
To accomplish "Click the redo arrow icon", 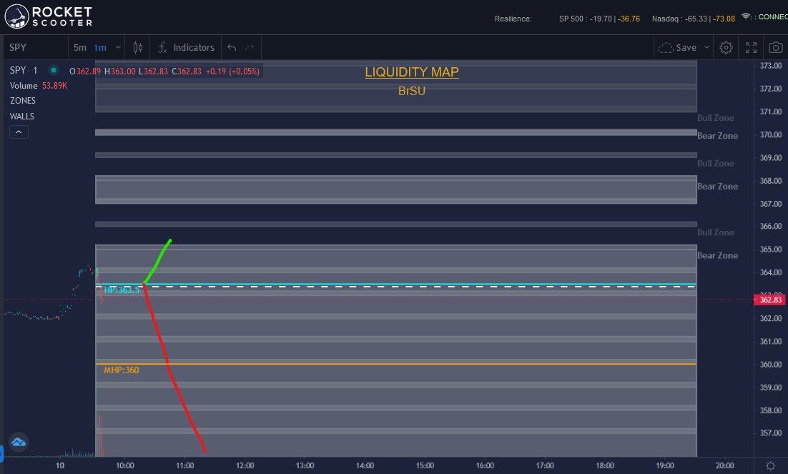I will click(x=249, y=47).
